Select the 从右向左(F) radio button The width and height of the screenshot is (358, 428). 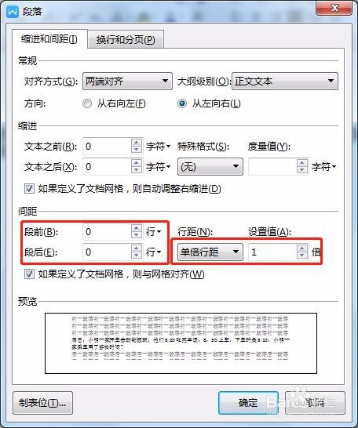tap(87, 103)
